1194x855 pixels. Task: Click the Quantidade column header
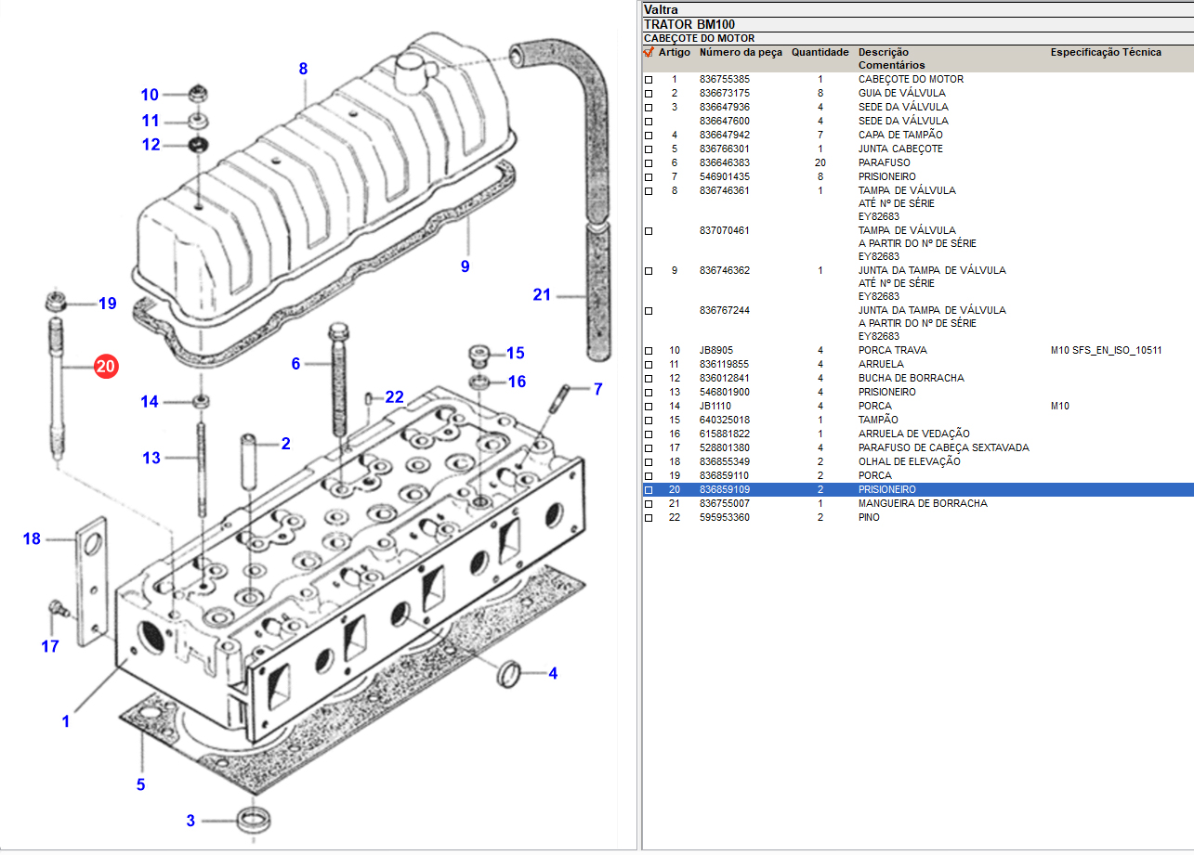pos(820,53)
